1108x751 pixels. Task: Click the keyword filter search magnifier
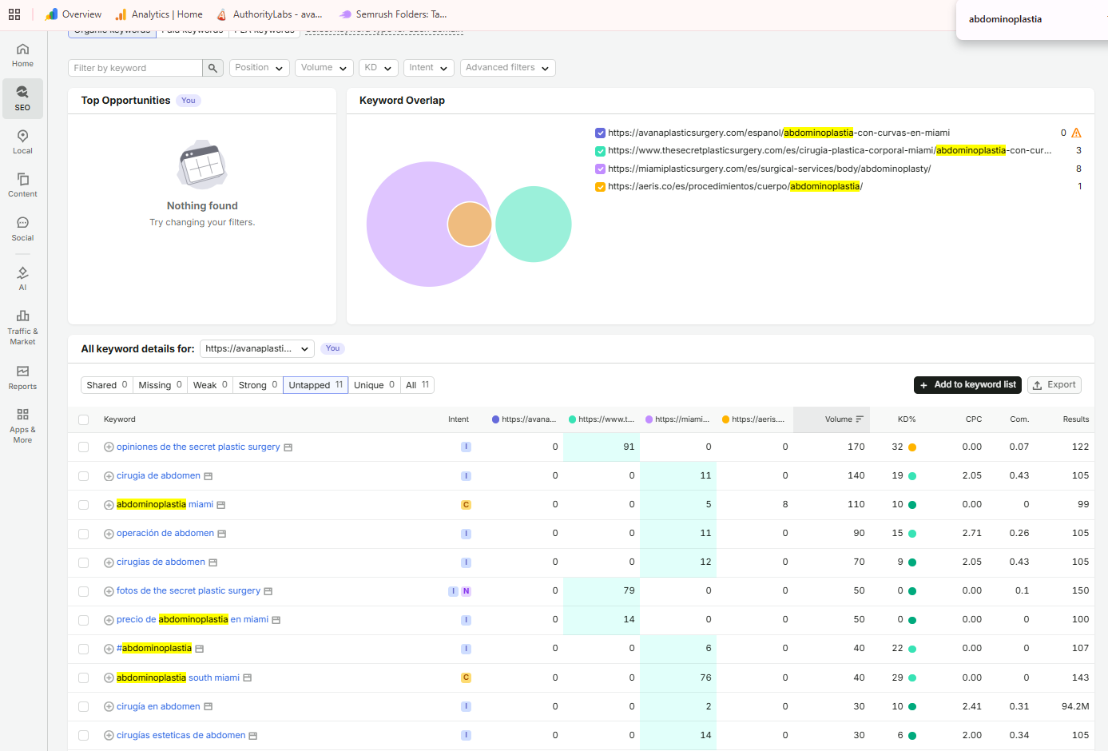(212, 68)
